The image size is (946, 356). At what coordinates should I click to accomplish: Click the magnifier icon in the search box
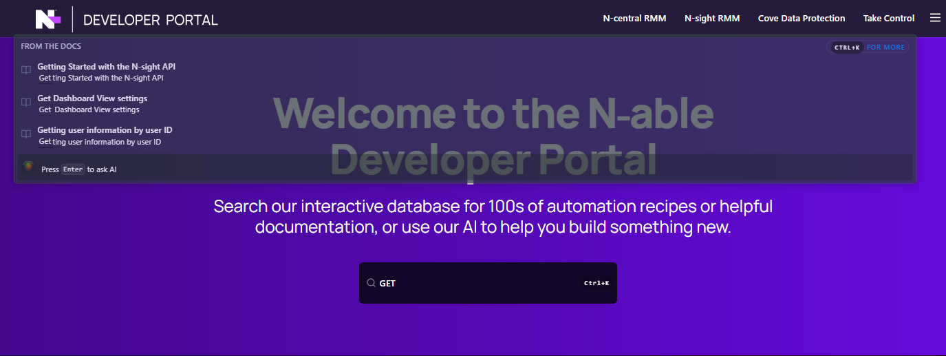[371, 283]
